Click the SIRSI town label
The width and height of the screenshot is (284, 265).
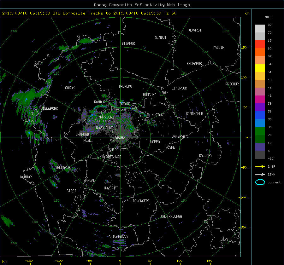coord(71,191)
